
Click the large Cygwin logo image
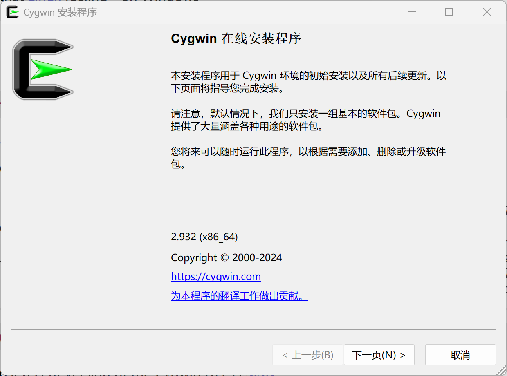(43, 69)
